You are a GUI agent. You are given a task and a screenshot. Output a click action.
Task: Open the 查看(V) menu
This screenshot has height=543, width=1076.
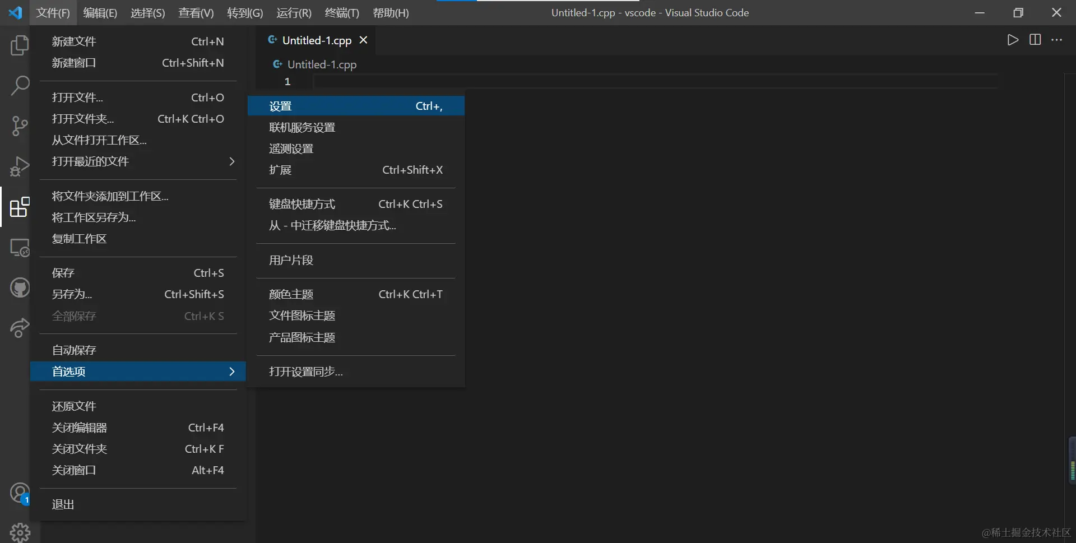coord(196,12)
